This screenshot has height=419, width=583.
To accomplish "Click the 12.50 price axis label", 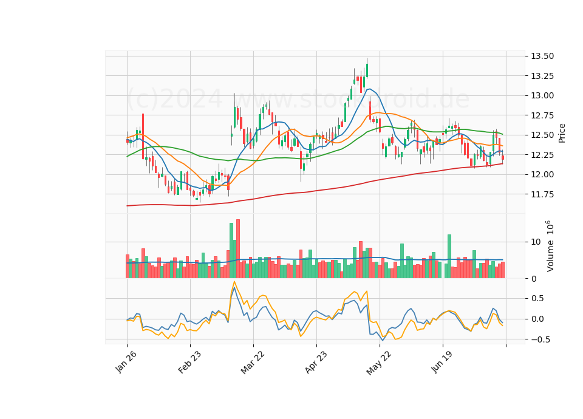I will 542,135.
